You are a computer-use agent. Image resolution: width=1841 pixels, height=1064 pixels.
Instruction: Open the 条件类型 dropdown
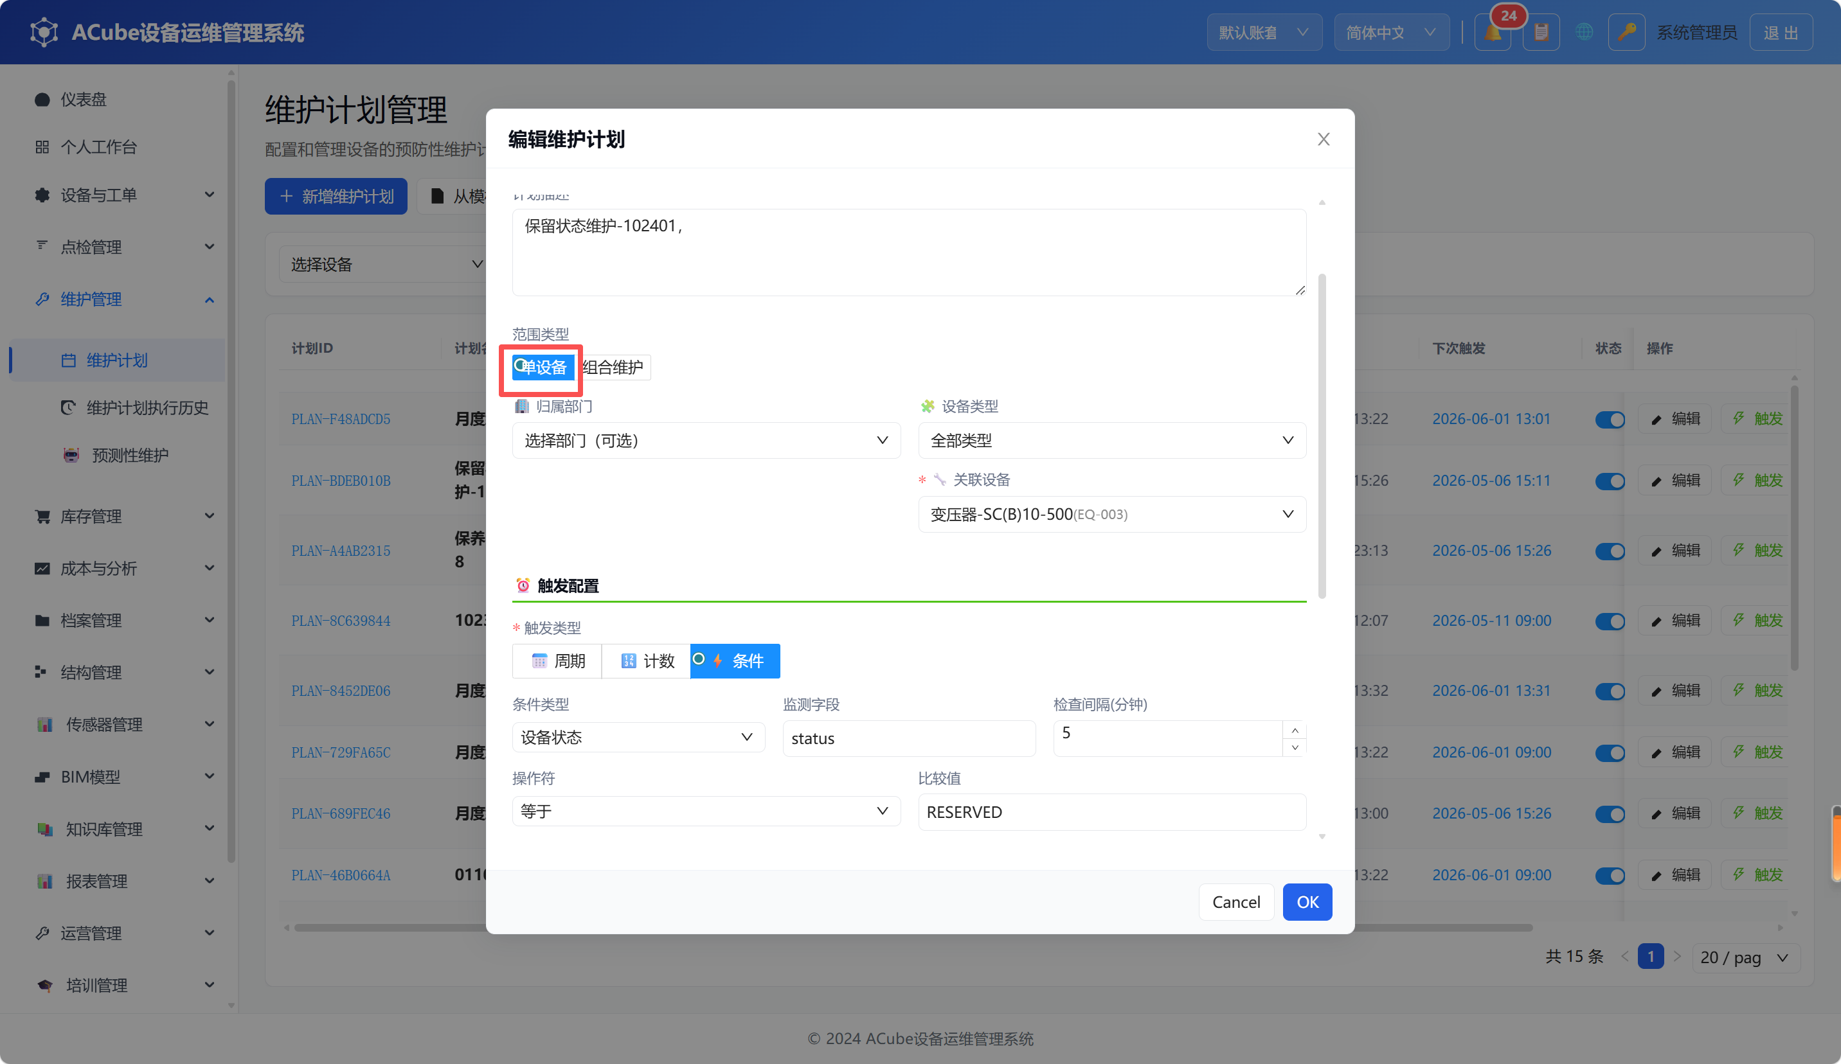(638, 738)
